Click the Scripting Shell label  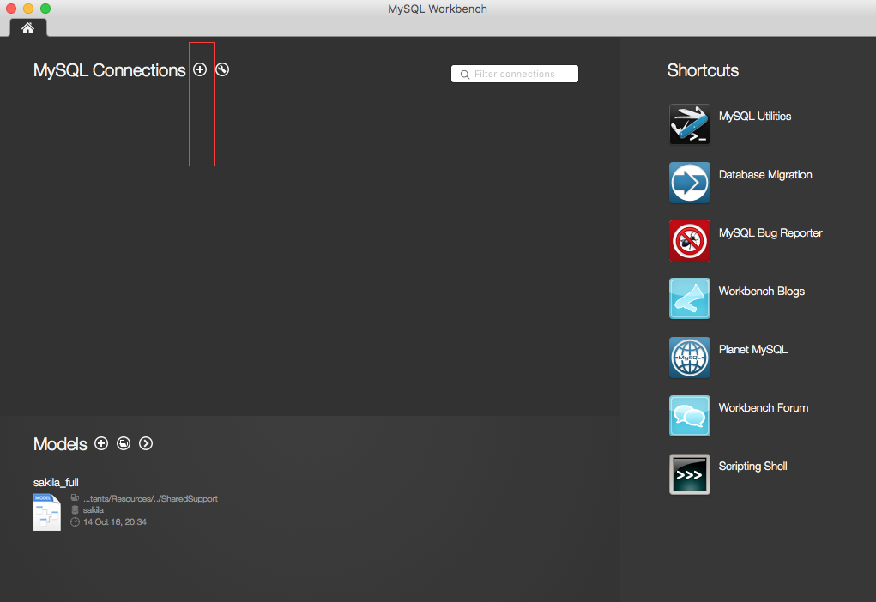[752, 467]
